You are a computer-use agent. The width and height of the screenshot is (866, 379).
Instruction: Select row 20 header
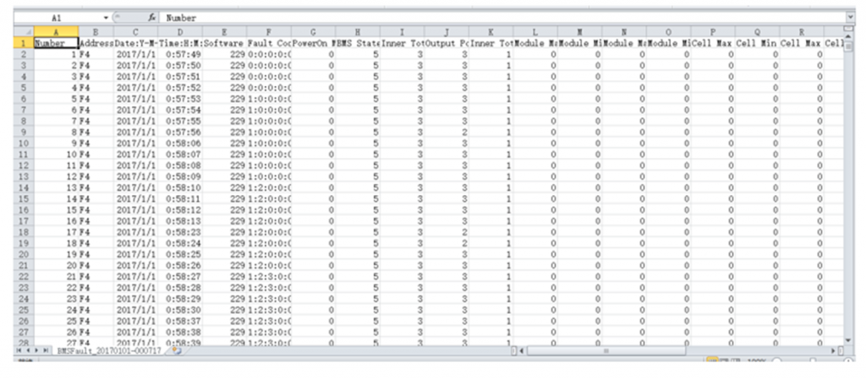(x=23, y=254)
